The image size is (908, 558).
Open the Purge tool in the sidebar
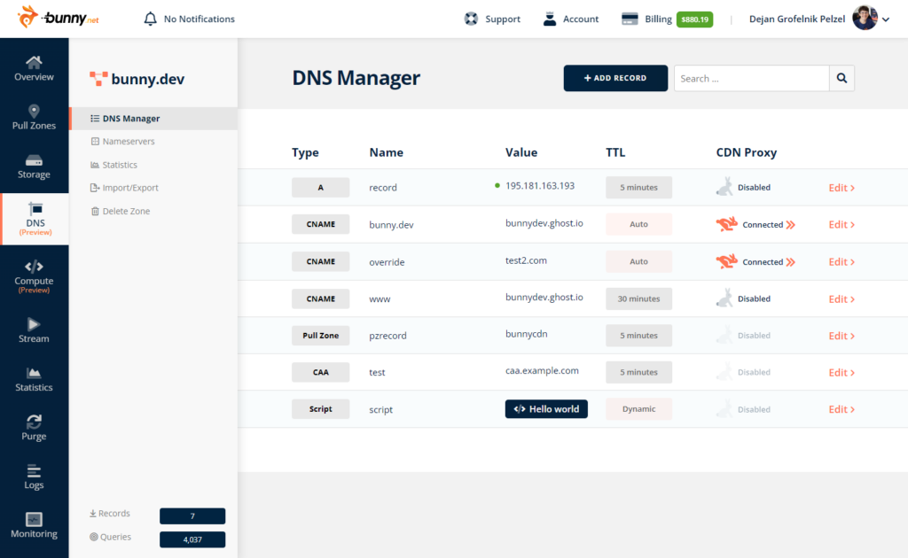pyautogui.click(x=34, y=427)
